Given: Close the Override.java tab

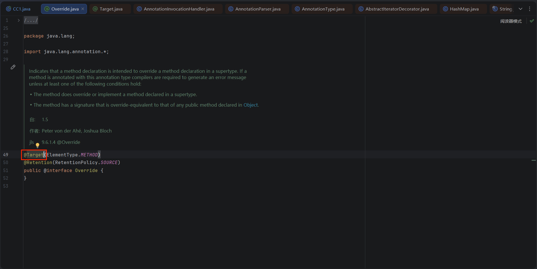Looking at the screenshot, I should [83, 9].
